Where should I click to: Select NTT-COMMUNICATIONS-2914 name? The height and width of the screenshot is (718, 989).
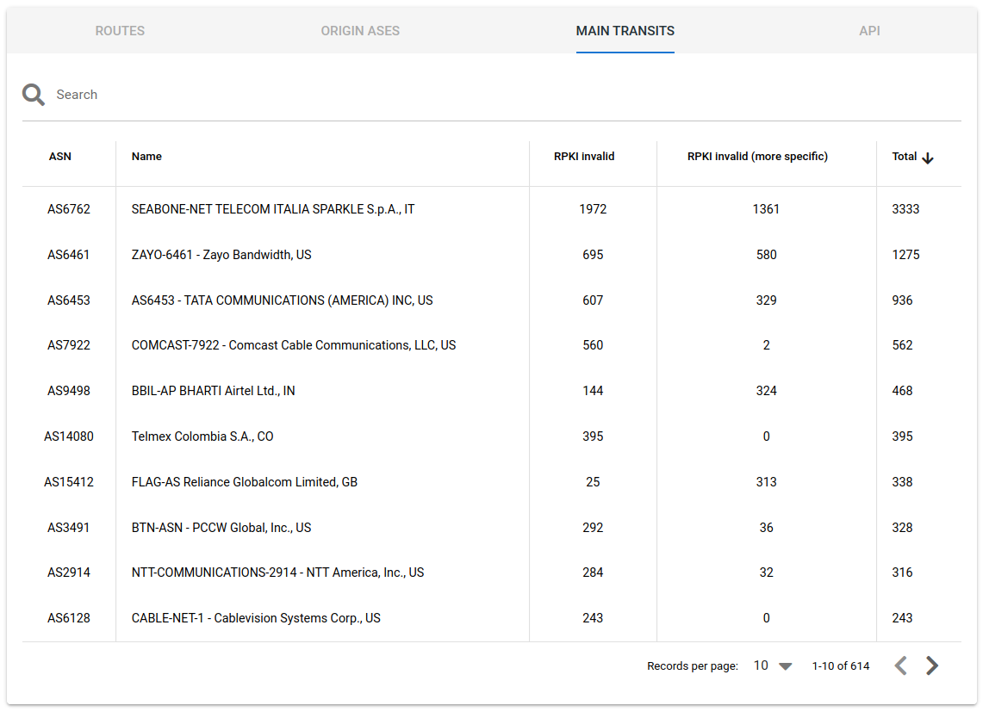(x=277, y=573)
